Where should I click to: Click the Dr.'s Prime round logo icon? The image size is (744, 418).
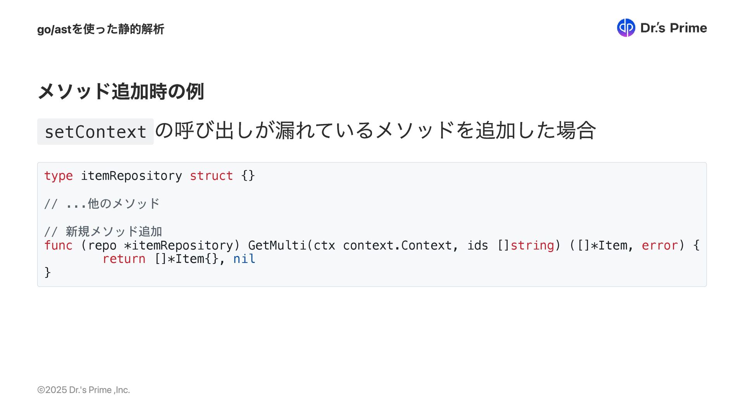626,28
